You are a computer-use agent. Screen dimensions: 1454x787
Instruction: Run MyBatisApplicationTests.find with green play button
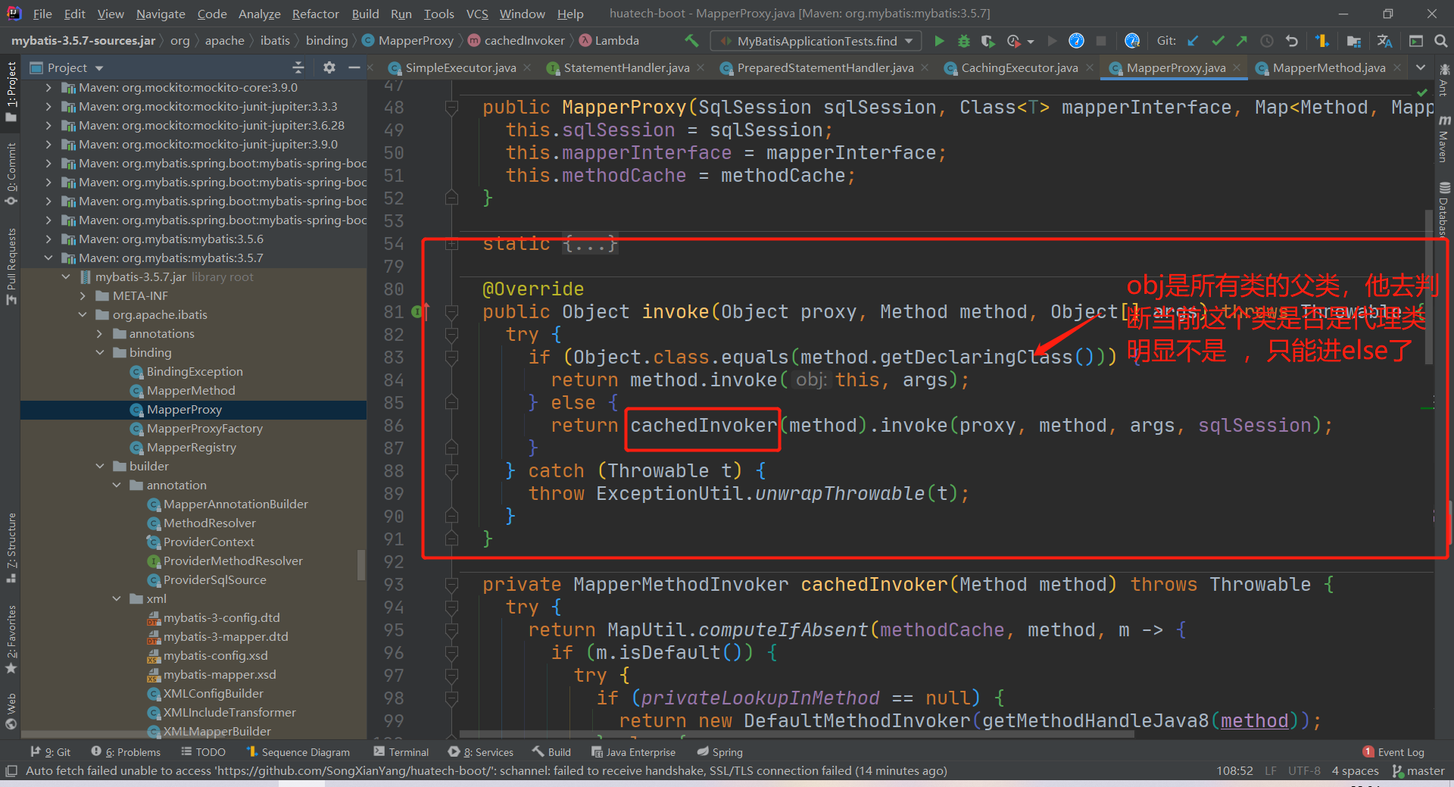[x=939, y=41]
